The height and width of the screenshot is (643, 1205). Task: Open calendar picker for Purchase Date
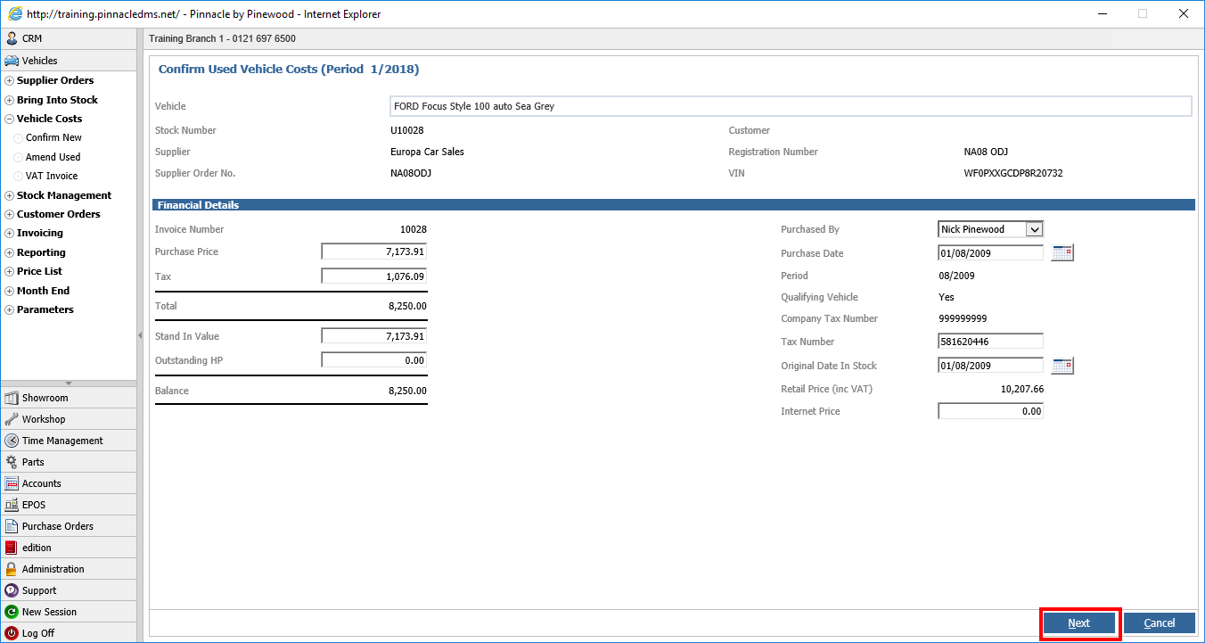[x=1062, y=253]
